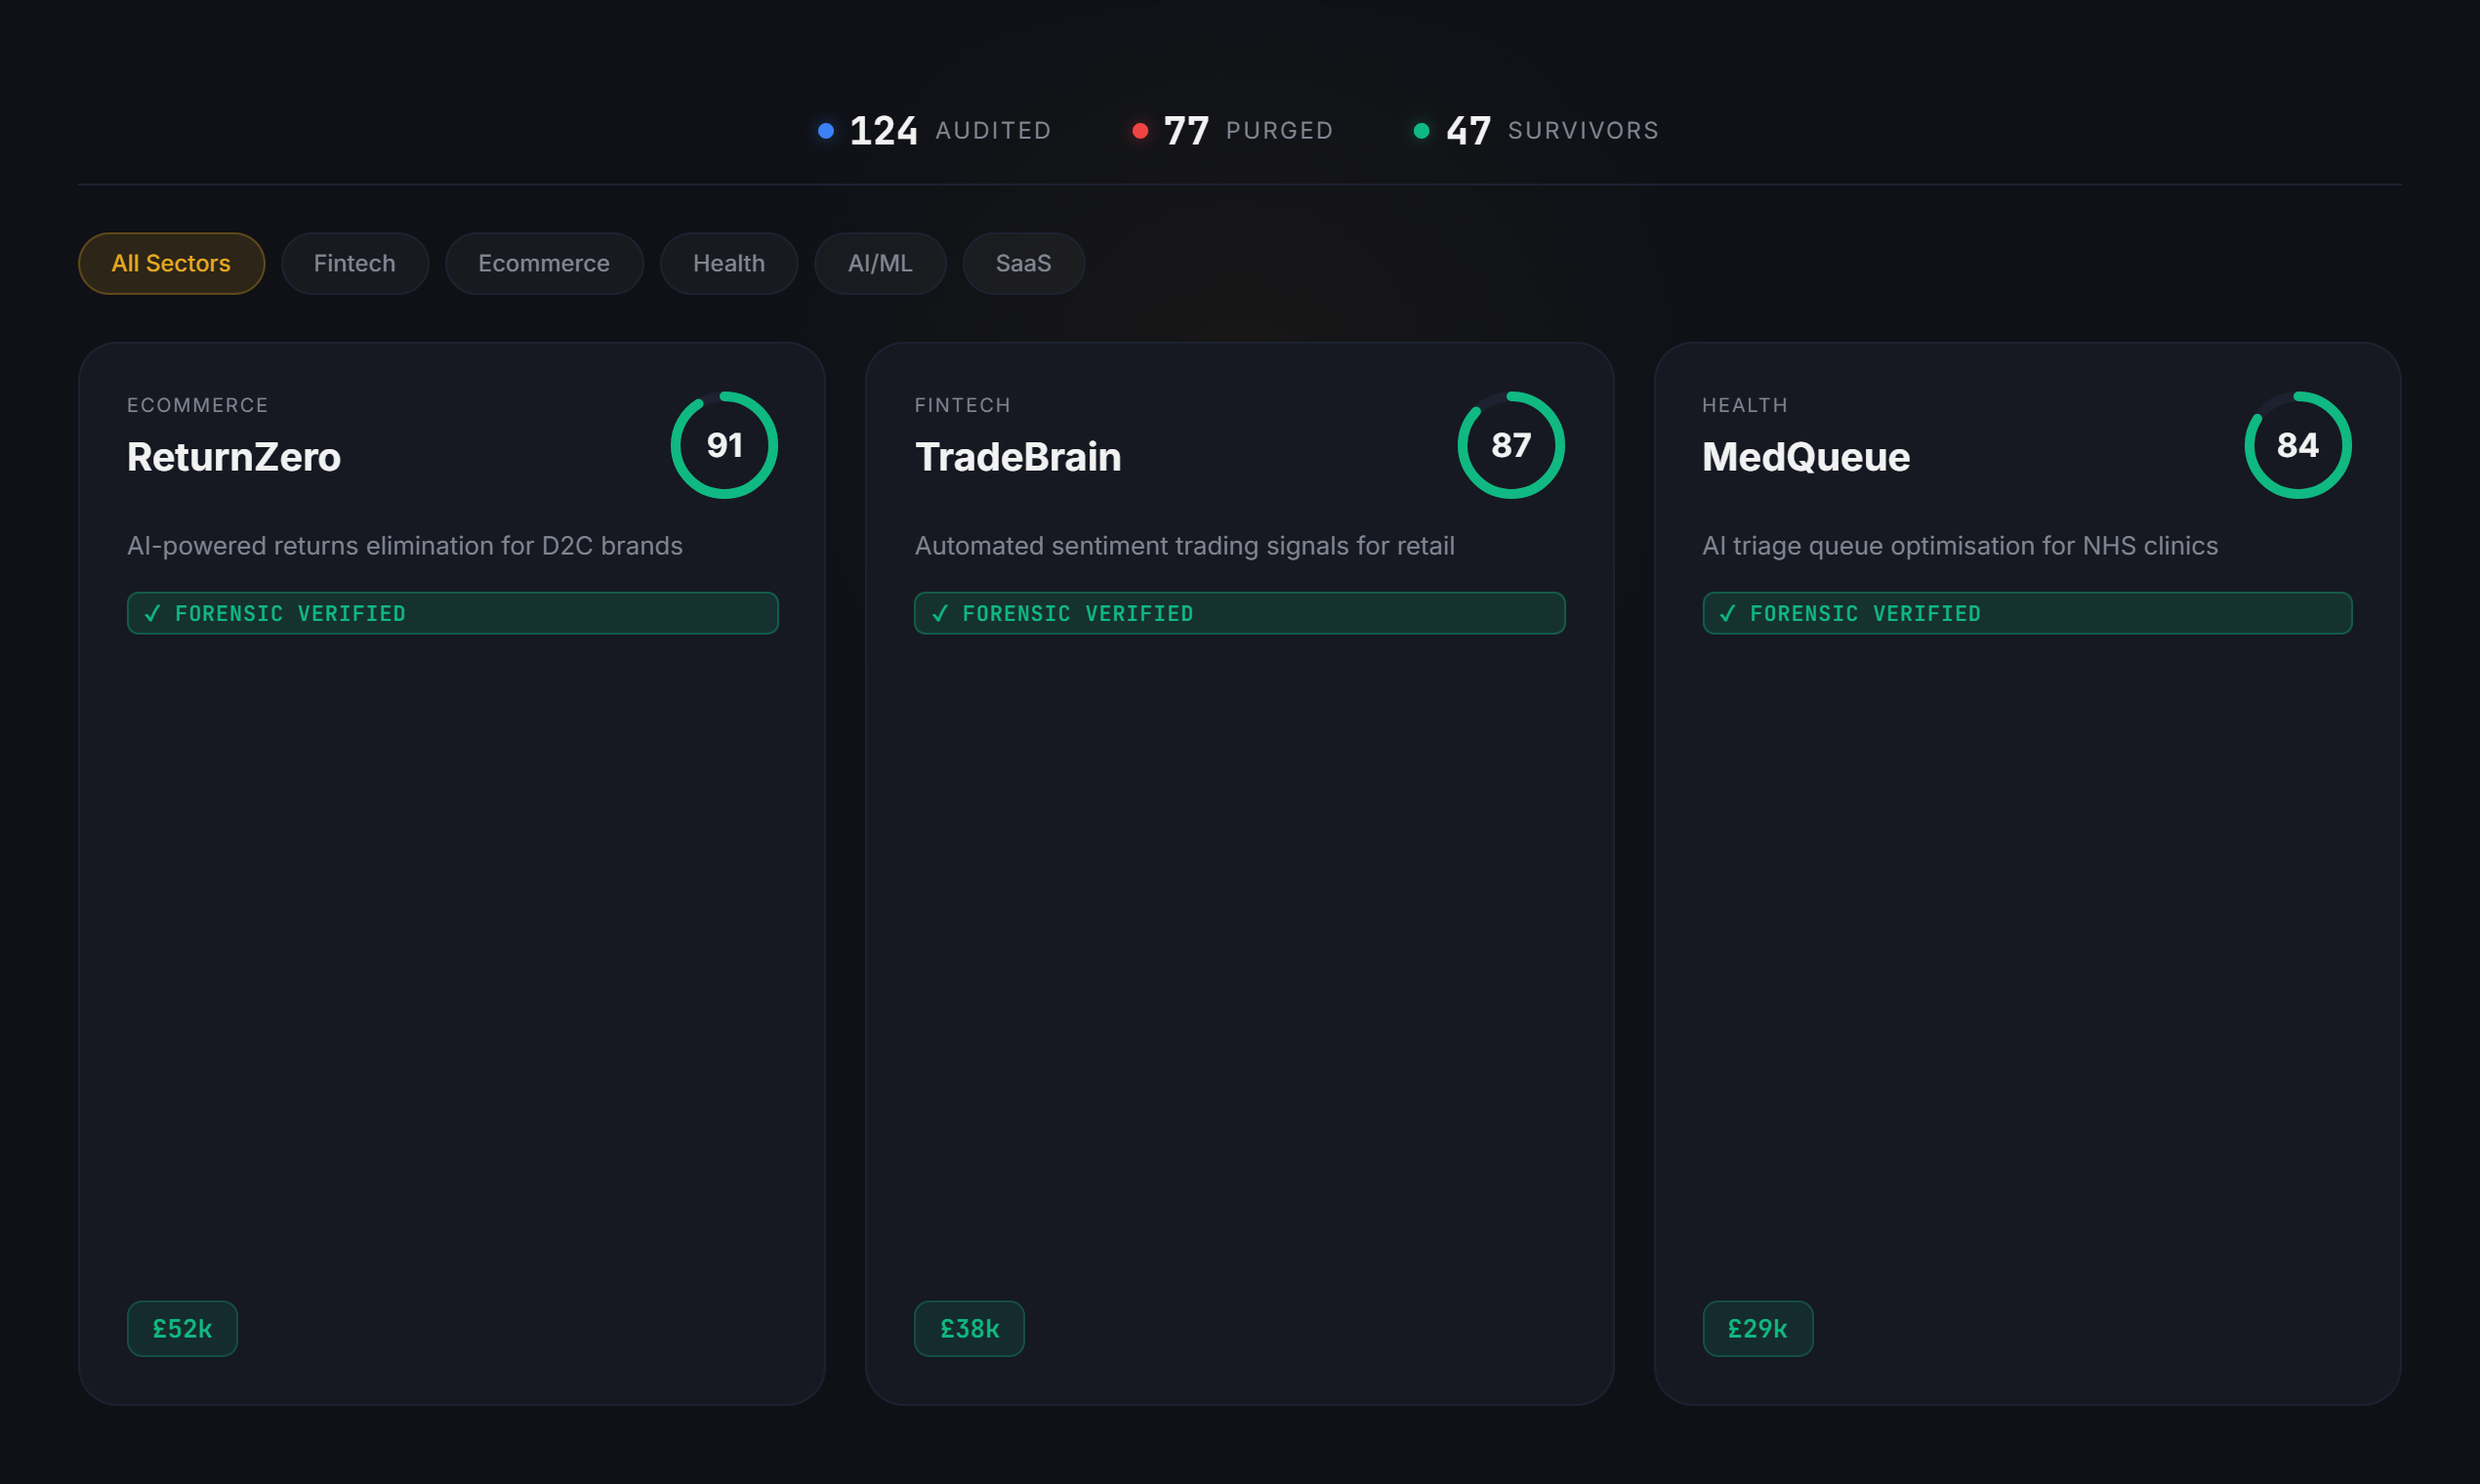
Task: Click the ReturnZero score ring showing 91
Action: (723, 445)
